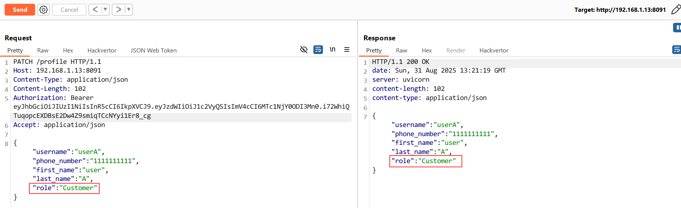Screen dimensions: 681x208
Task: Go to previous request with back arrow
Action: (95, 10)
